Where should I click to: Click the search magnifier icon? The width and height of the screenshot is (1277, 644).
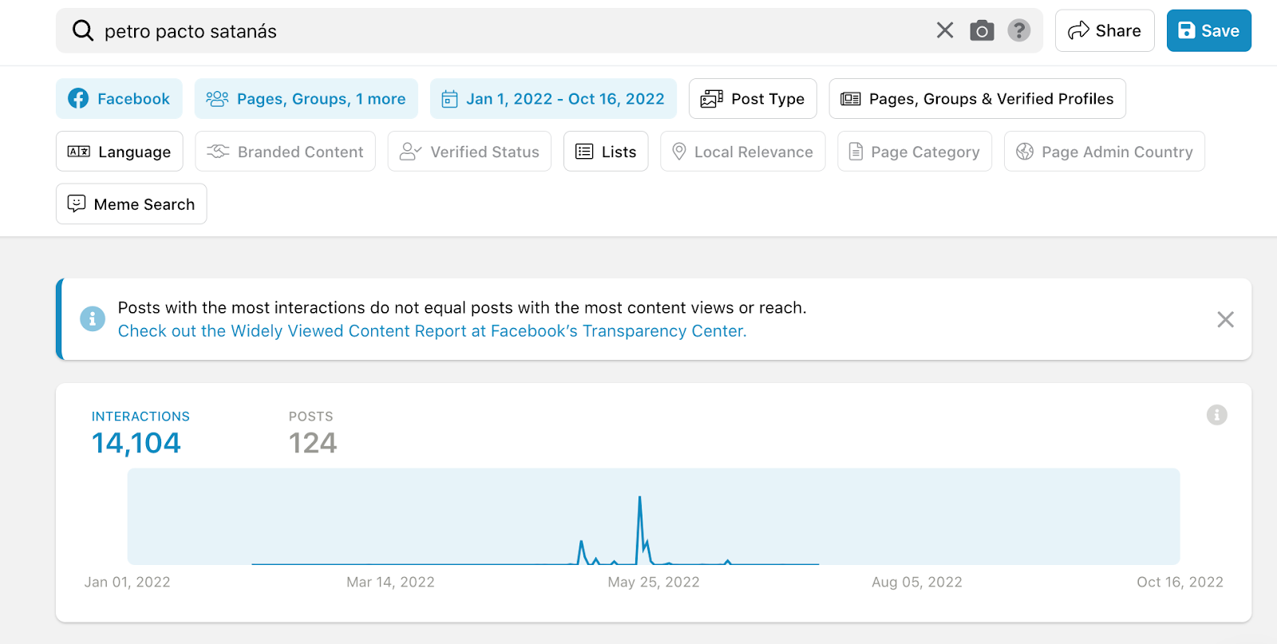tap(83, 31)
